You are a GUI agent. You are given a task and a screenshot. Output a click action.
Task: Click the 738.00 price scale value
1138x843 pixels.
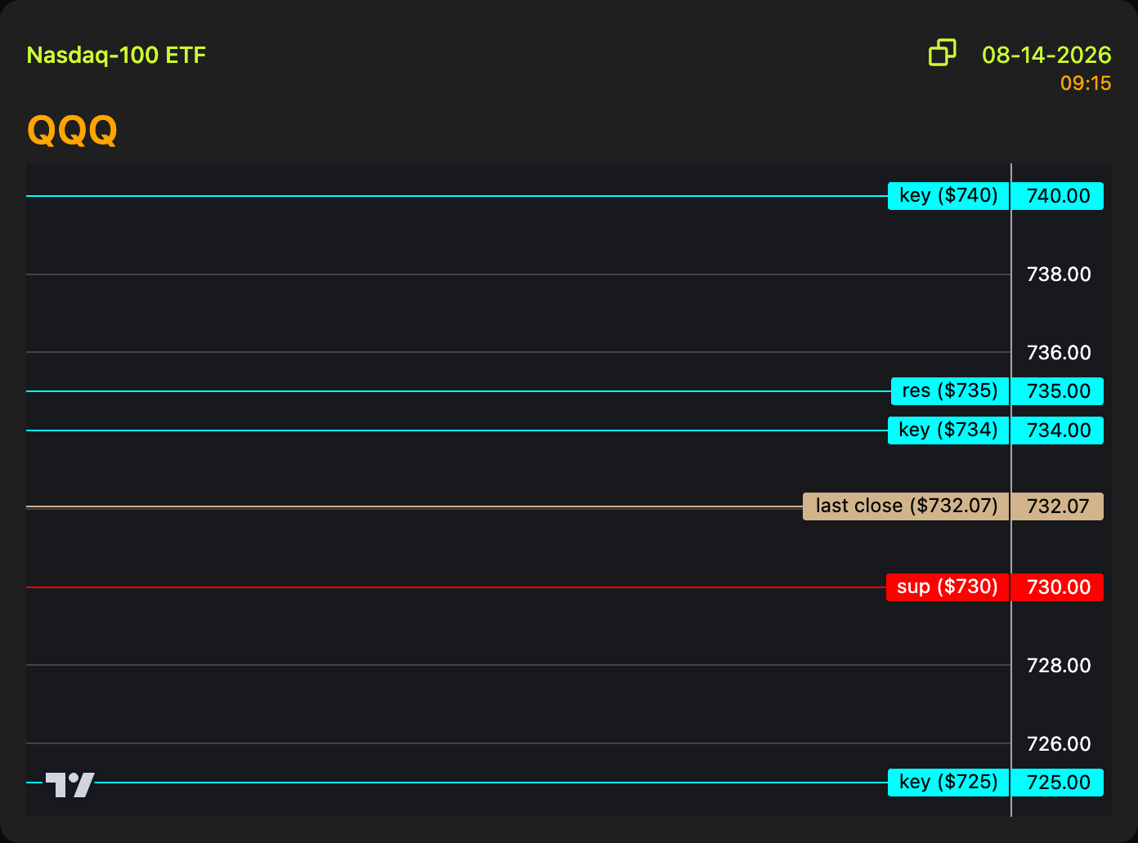pyautogui.click(x=1059, y=274)
